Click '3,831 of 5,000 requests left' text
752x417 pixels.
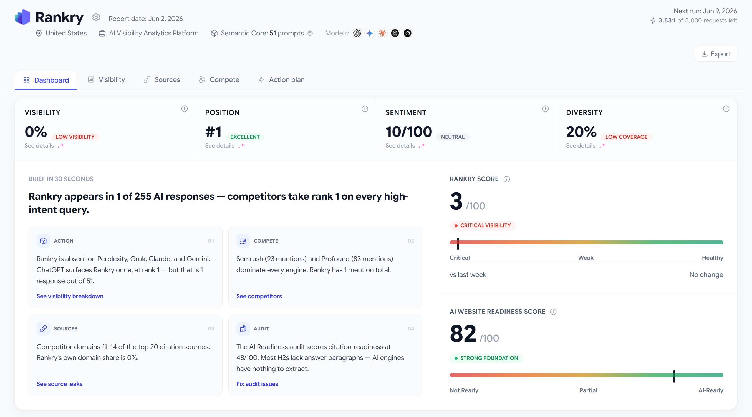point(697,20)
